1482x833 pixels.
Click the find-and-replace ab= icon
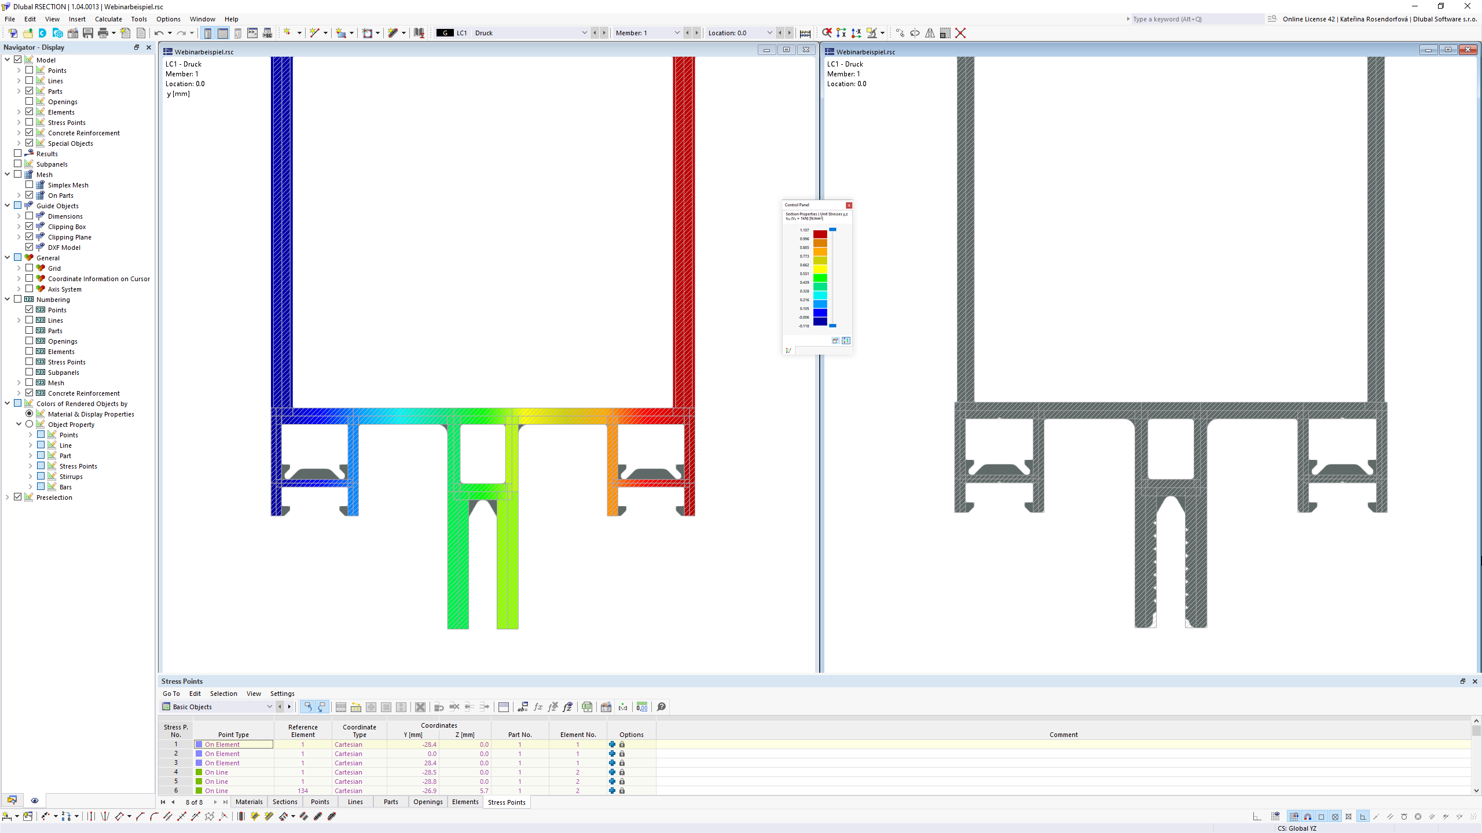tap(523, 707)
